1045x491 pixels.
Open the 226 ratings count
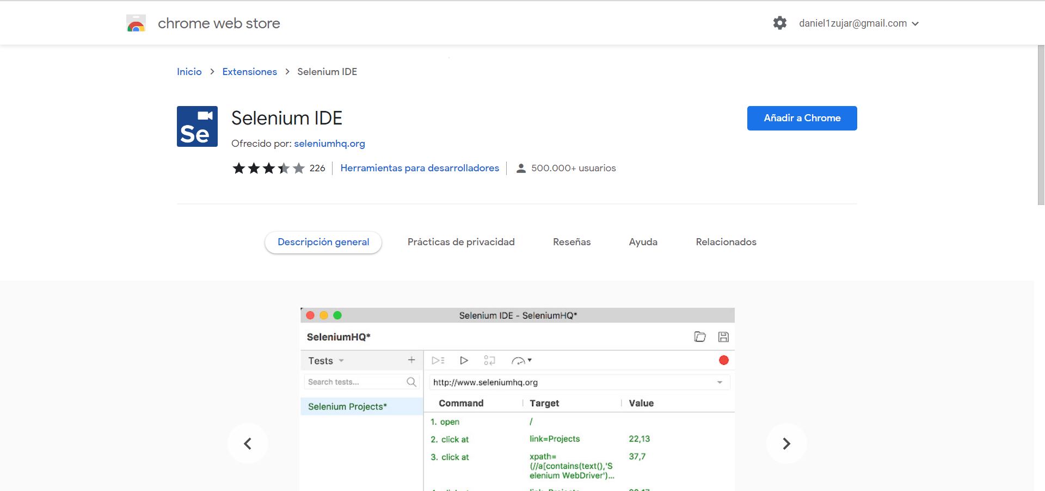point(317,168)
